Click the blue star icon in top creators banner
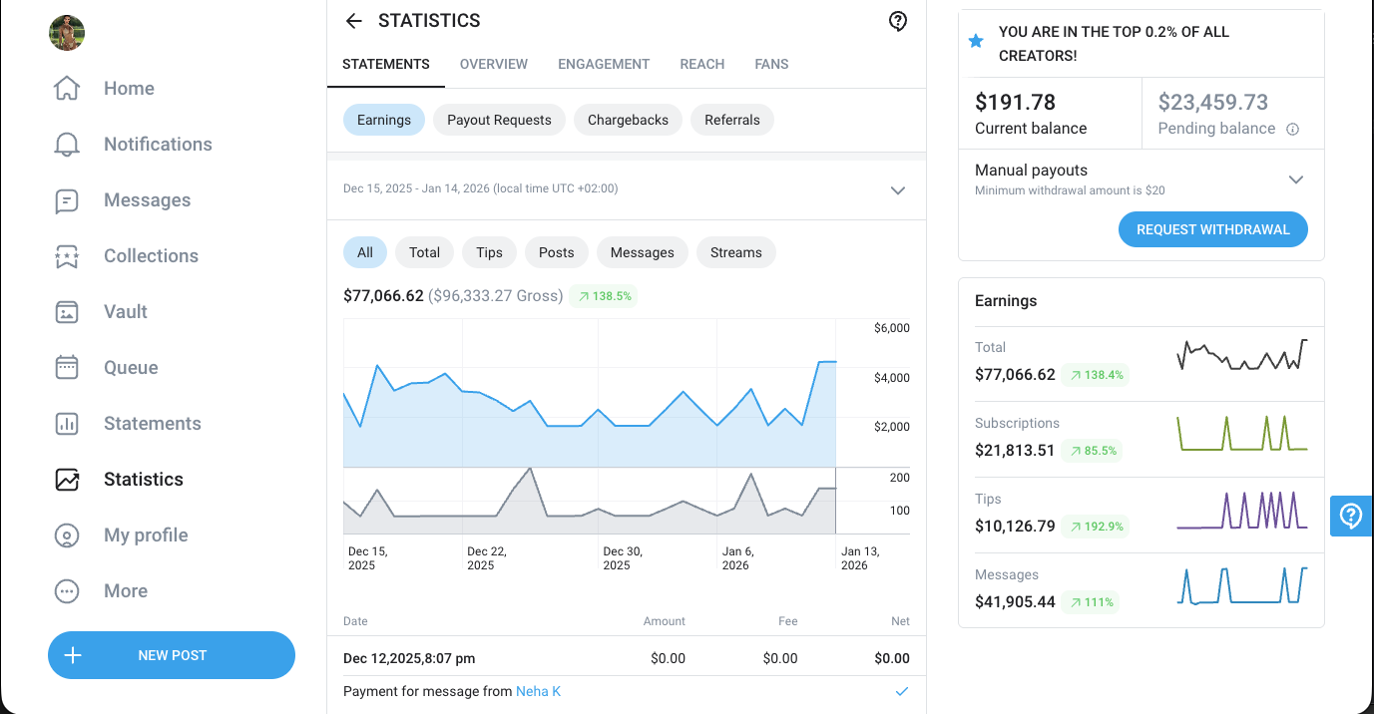Viewport: 1374px width, 714px height. click(x=976, y=41)
